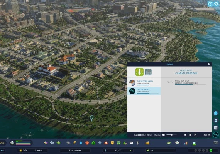Open the Landscaping shovel tool
This screenshot has height=154, width=220.
click(137, 143)
